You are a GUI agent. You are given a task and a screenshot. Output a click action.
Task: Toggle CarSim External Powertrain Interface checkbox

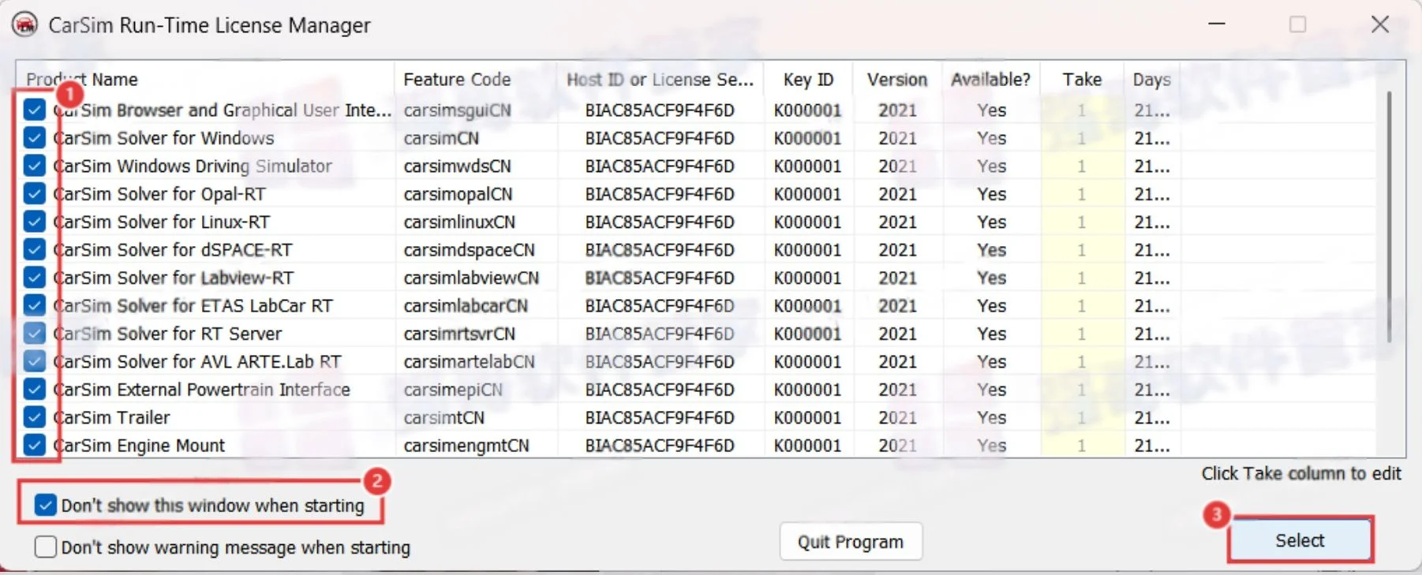pyautogui.click(x=34, y=390)
